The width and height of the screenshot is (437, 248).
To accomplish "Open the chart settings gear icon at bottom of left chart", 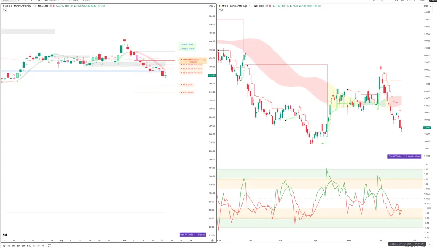I will pos(212,240).
